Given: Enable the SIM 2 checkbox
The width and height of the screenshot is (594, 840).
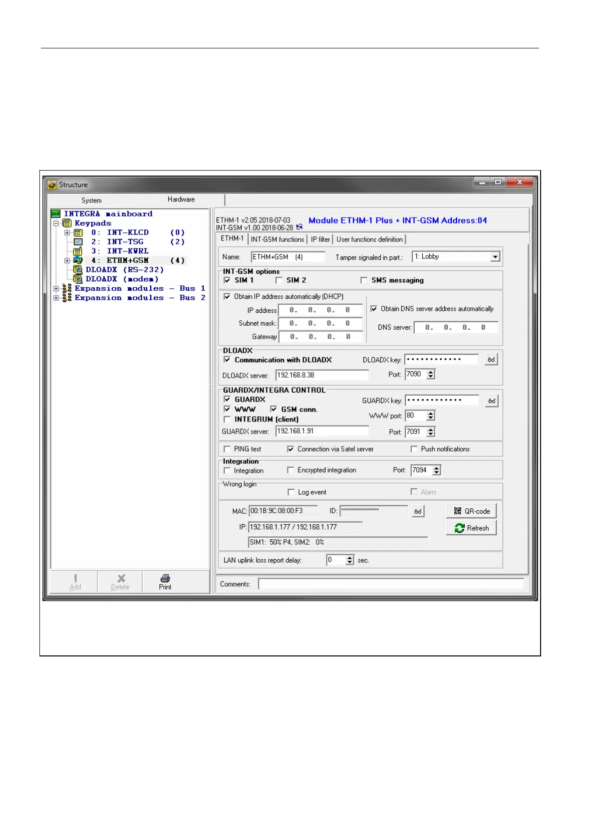Looking at the screenshot, I should click(x=279, y=280).
